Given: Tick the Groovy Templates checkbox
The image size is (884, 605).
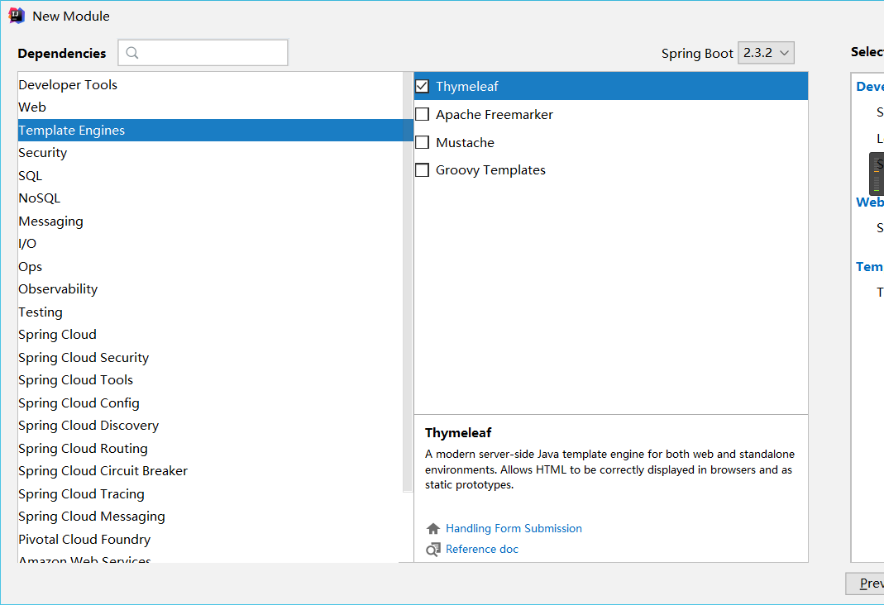Looking at the screenshot, I should (423, 170).
